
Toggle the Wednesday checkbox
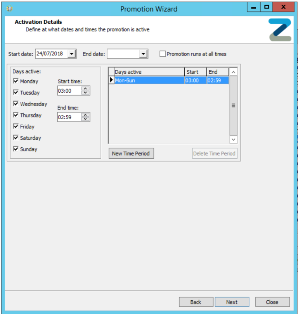click(x=16, y=104)
